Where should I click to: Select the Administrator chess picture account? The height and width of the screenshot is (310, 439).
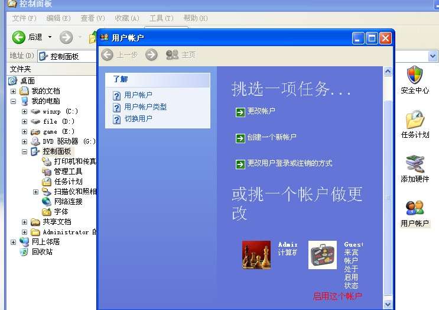[256, 255]
